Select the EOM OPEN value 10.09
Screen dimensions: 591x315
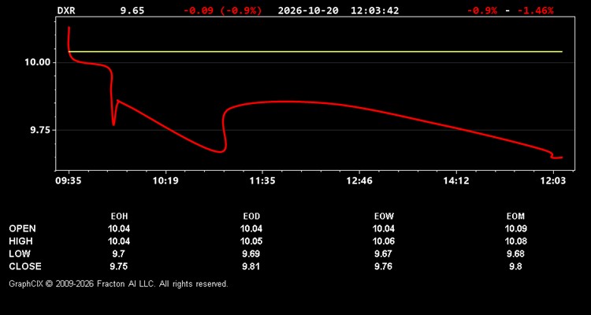(515, 228)
